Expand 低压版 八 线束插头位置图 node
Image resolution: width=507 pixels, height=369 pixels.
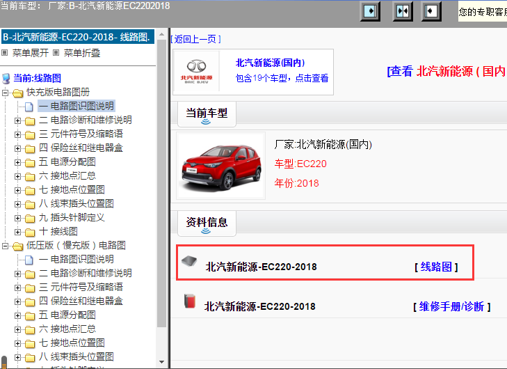[17, 357]
